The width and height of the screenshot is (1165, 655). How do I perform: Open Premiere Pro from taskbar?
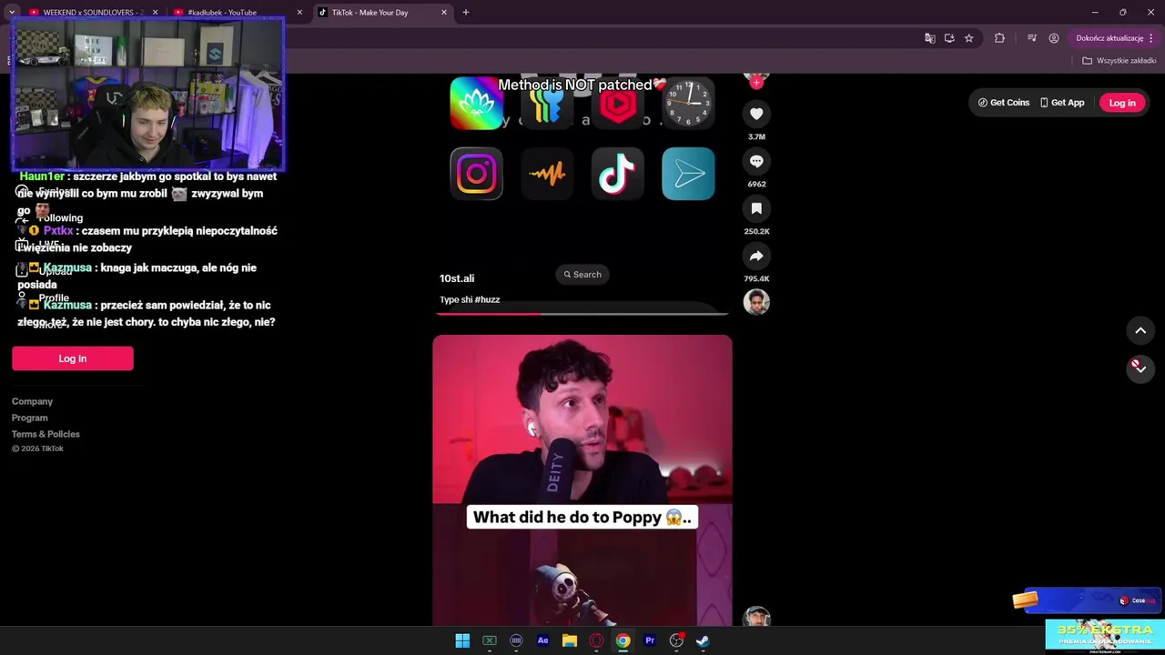click(650, 640)
